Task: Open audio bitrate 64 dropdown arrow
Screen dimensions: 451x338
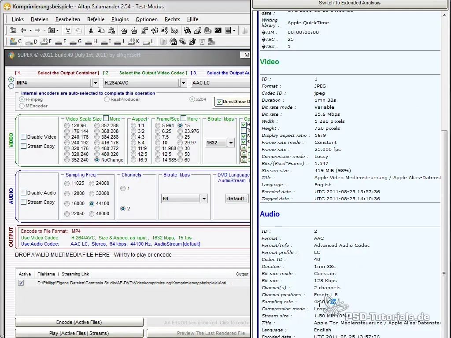Action: [x=204, y=198]
